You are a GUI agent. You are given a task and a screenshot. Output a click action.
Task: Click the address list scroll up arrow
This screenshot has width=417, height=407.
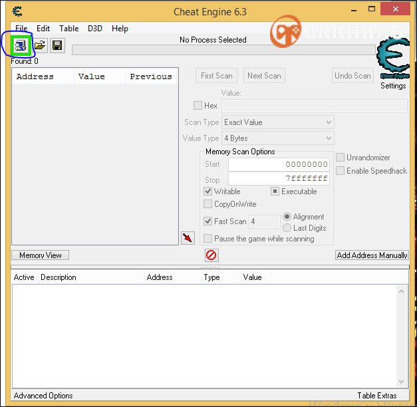click(401, 291)
